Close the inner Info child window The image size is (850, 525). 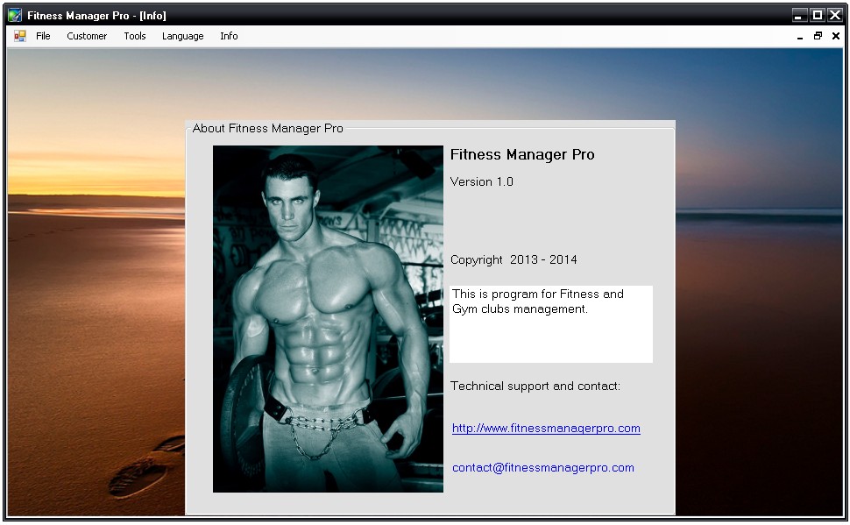(835, 36)
